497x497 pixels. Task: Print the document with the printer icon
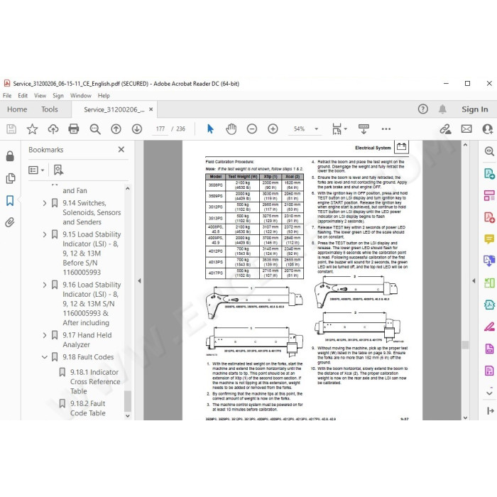74,129
